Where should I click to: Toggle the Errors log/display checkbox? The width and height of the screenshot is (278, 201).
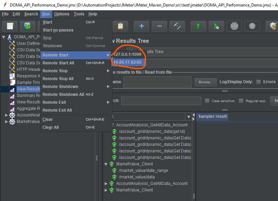[x=259, y=82]
